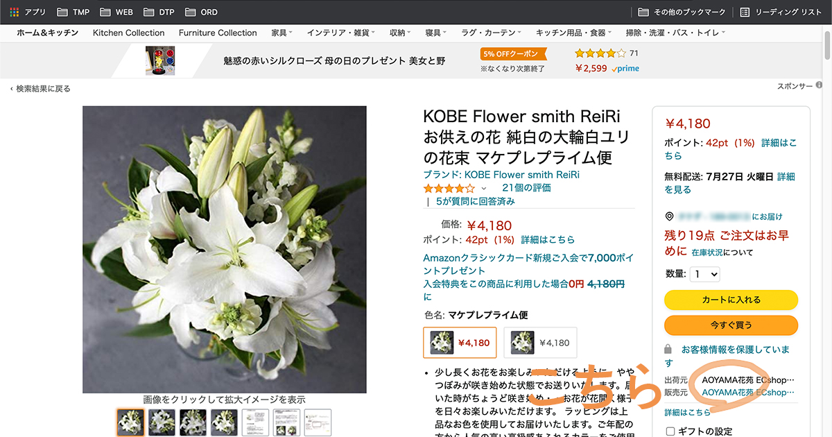832x437 pixels.
Task: Click the padlock secure transaction icon
Action: point(668,350)
